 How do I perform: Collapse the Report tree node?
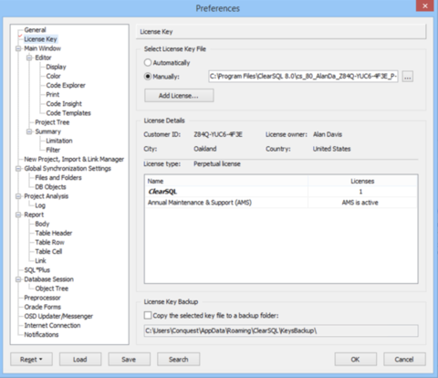[x=18, y=215]
